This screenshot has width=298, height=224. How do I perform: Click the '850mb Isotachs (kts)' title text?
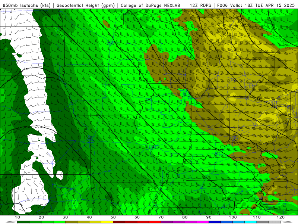(26, 6)
